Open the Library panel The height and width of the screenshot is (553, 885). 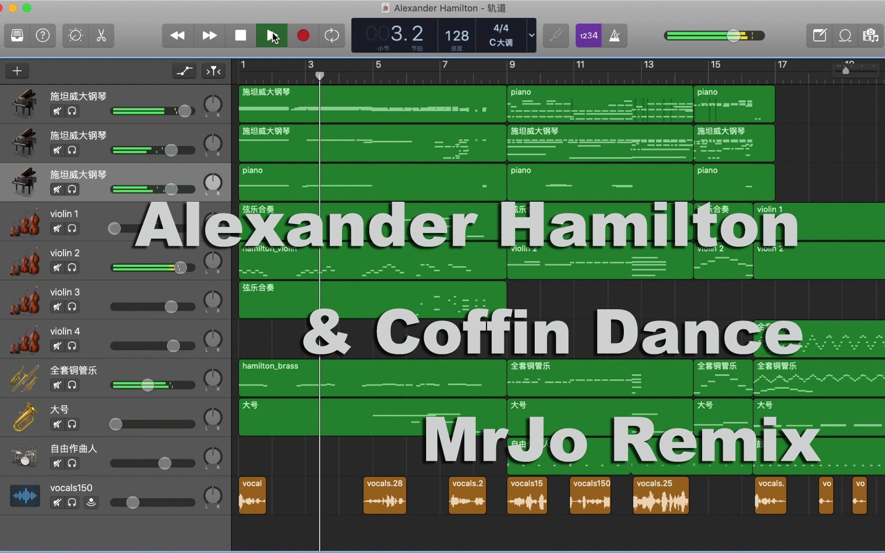[x=17, y=35]
